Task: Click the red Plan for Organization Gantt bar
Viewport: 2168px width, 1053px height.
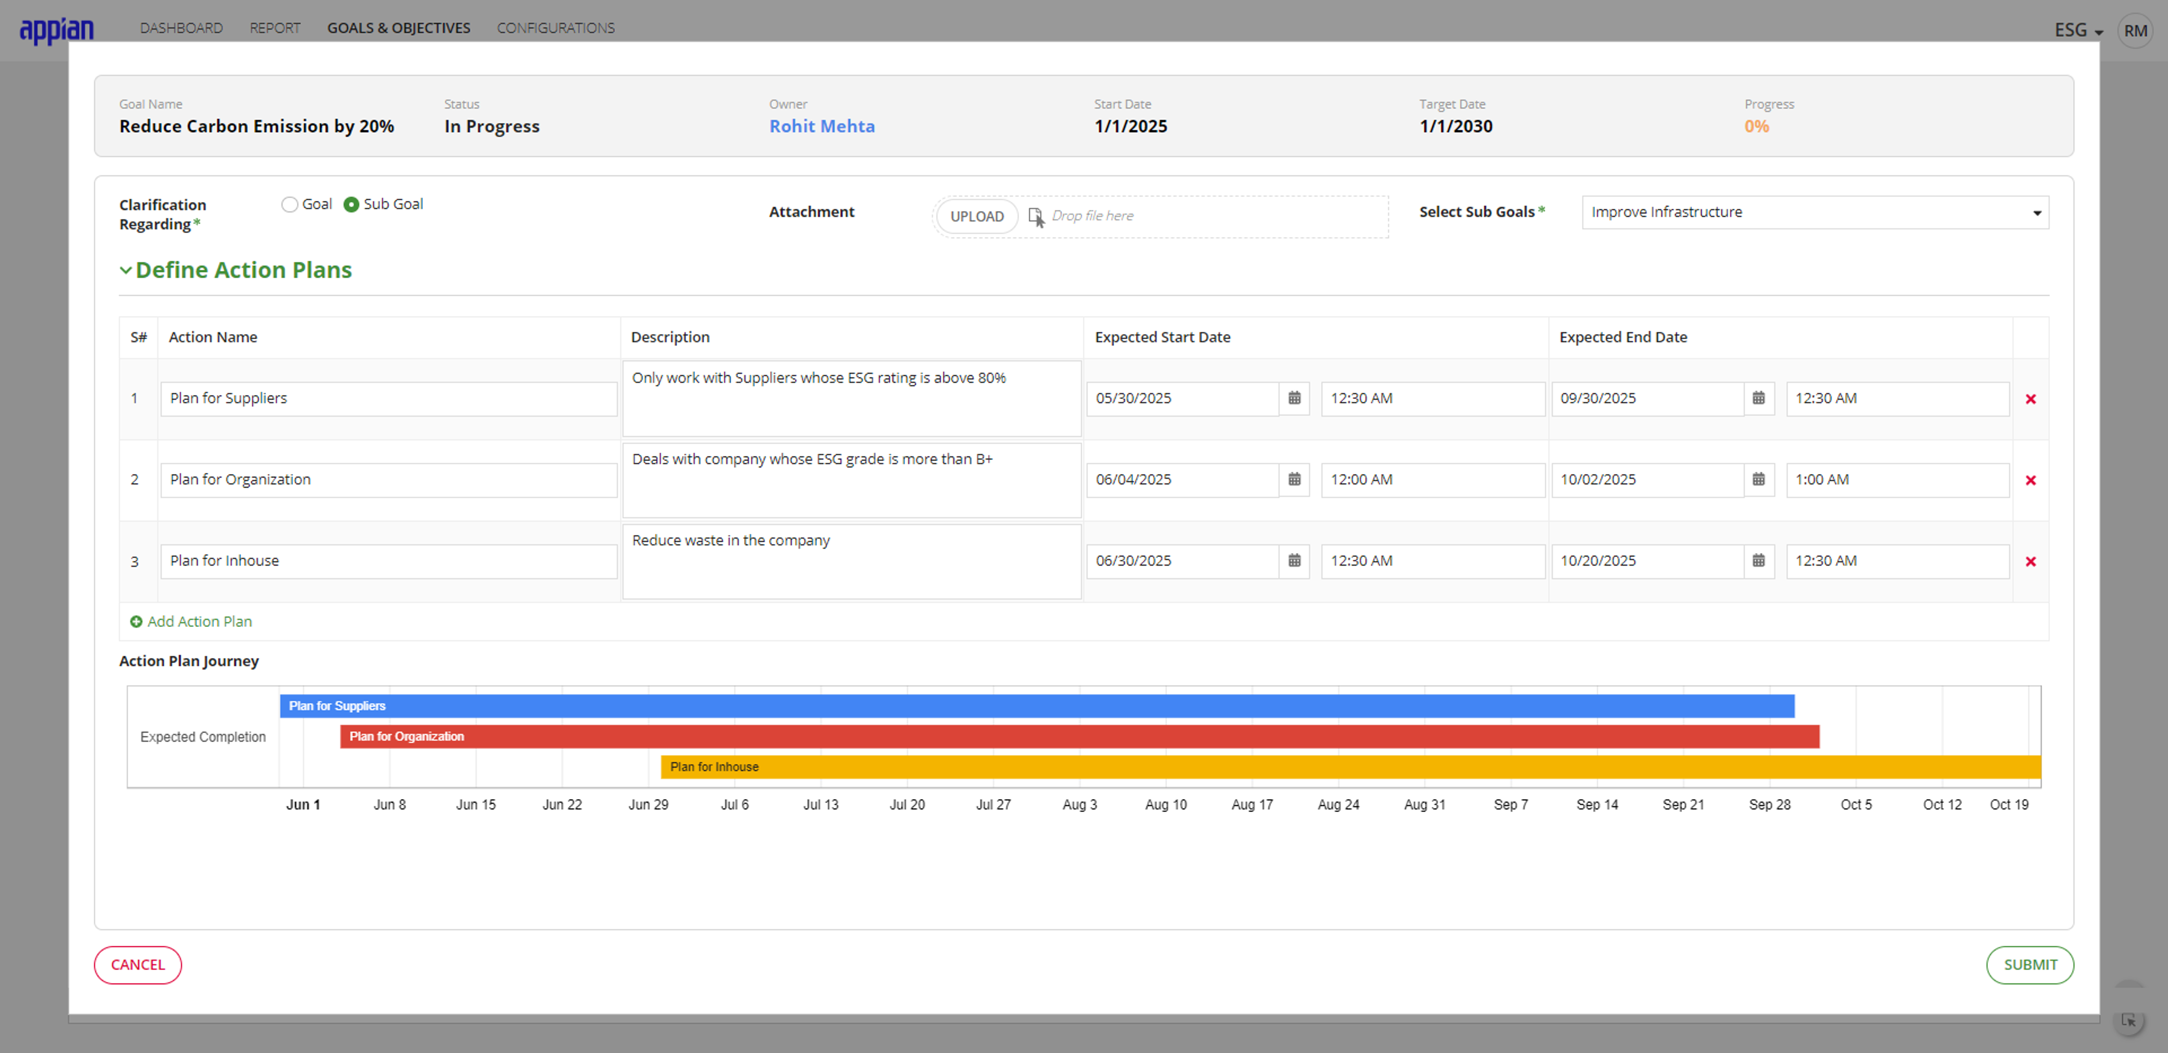Action: (x=1080, y=737)
